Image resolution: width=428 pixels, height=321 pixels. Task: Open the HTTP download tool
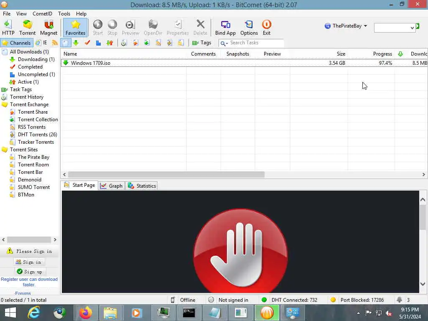coord(8,28)
